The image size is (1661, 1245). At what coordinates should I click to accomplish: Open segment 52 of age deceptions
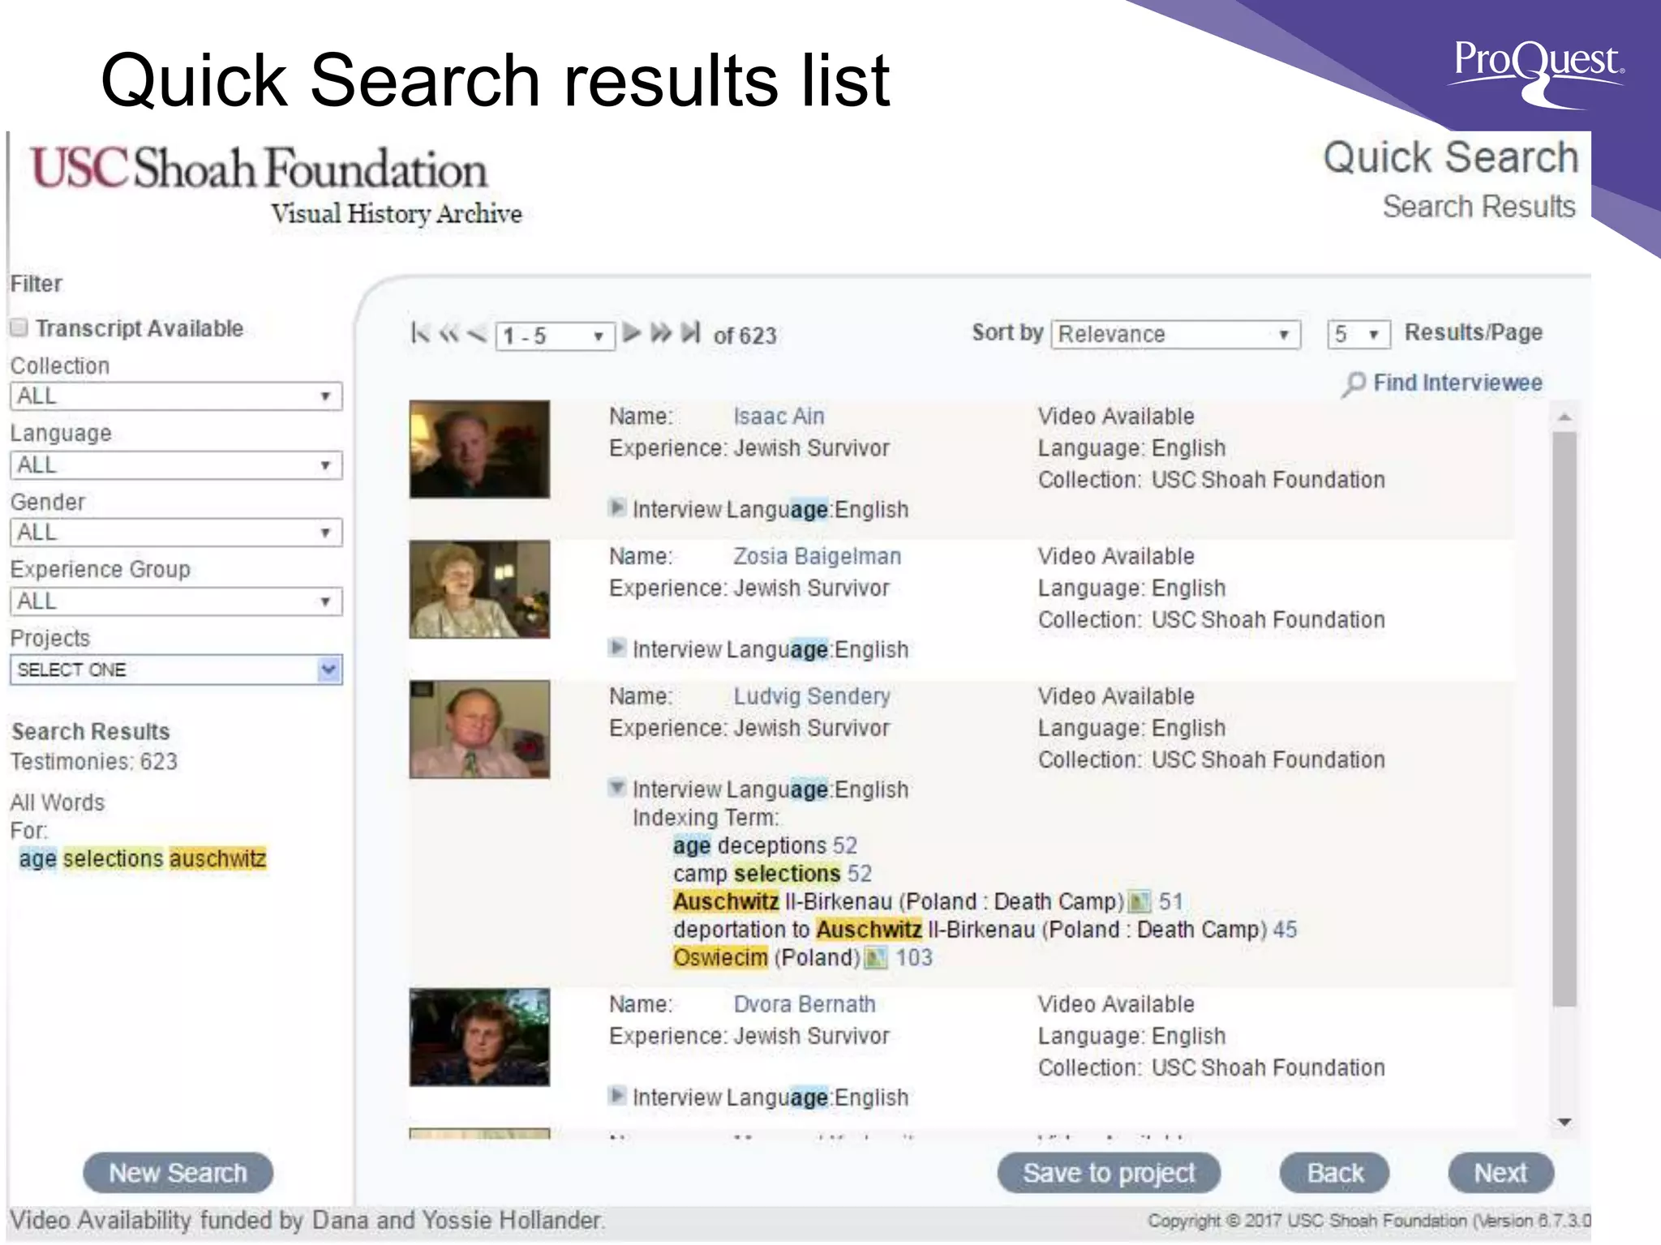point(844,845)
